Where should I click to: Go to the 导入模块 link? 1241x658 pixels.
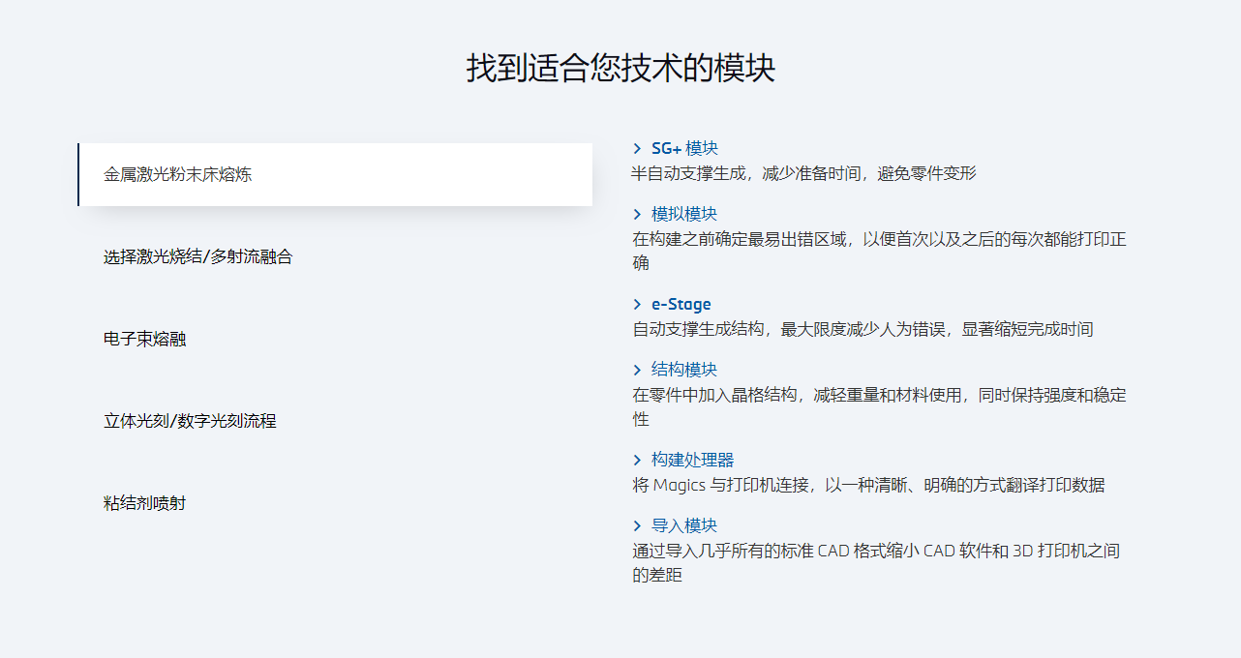coord(684,525)
